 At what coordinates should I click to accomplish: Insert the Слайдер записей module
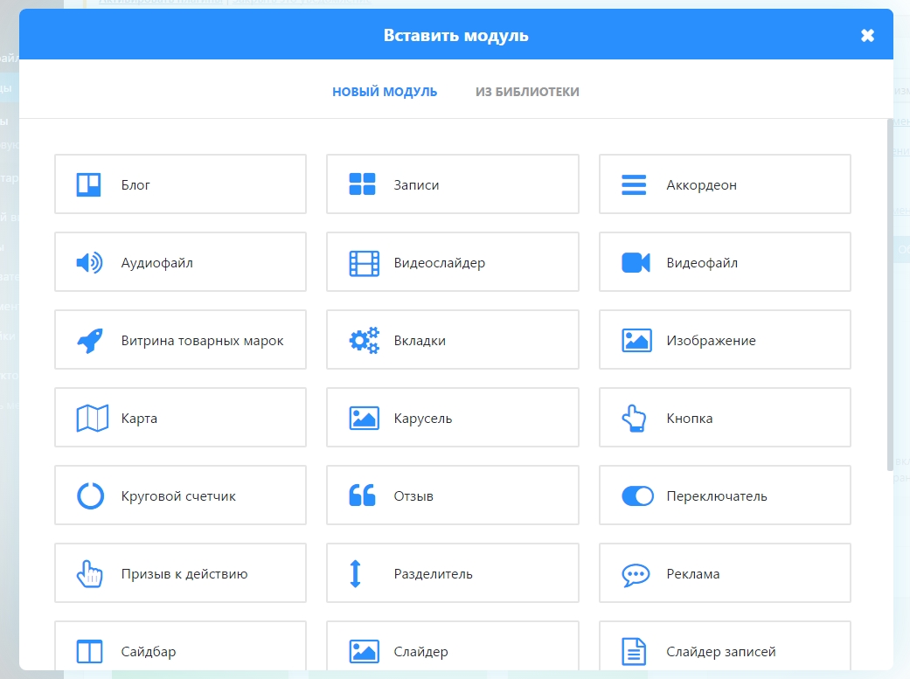pyautogui.click(x=724, y=651)
